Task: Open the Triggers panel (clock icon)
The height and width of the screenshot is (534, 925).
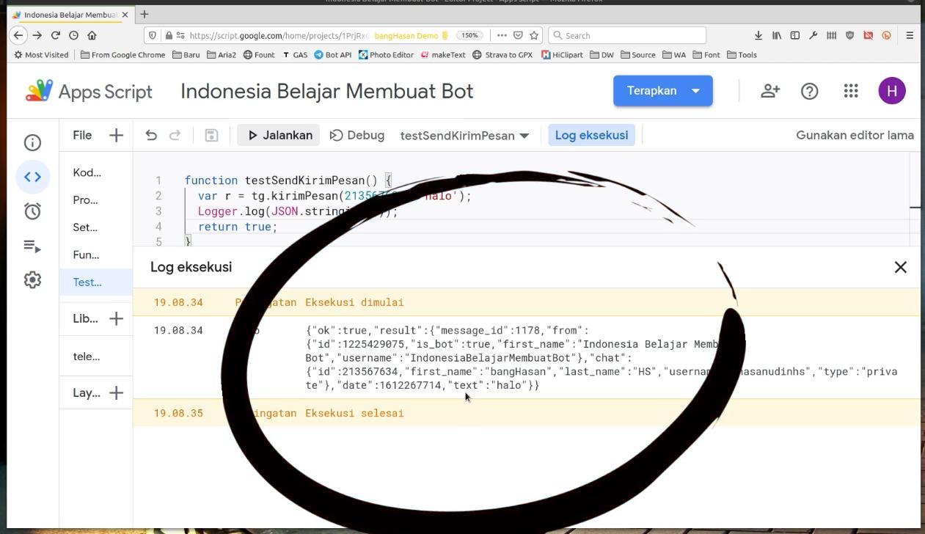Action: 32,211
